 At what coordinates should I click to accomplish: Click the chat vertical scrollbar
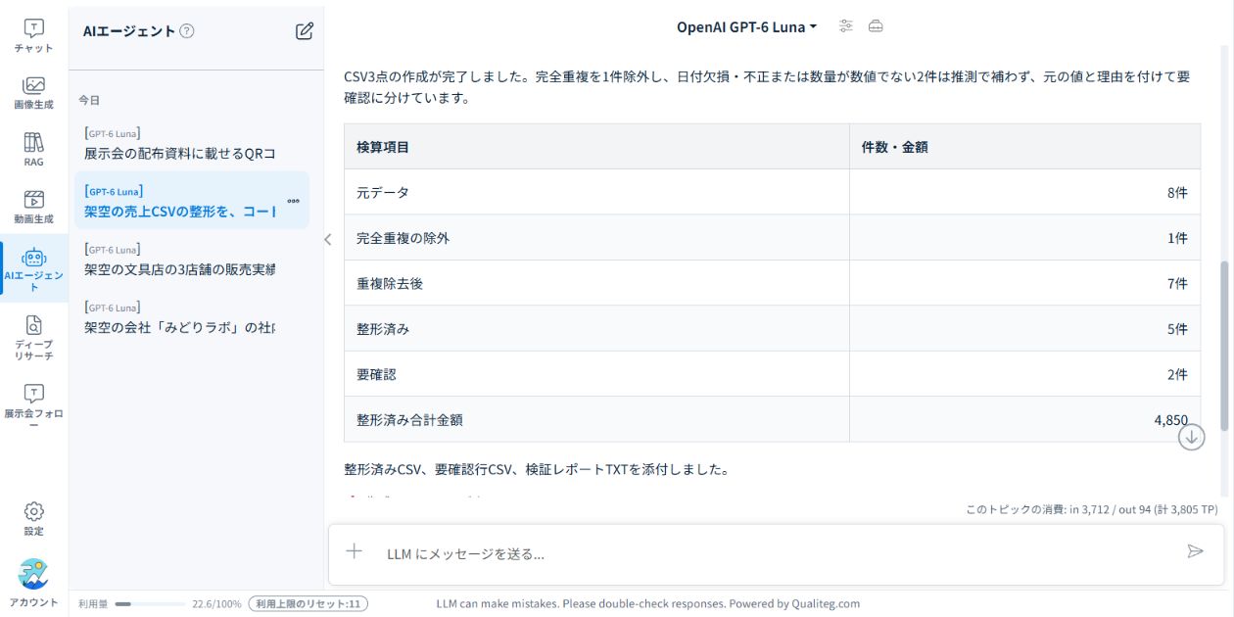1224,345
